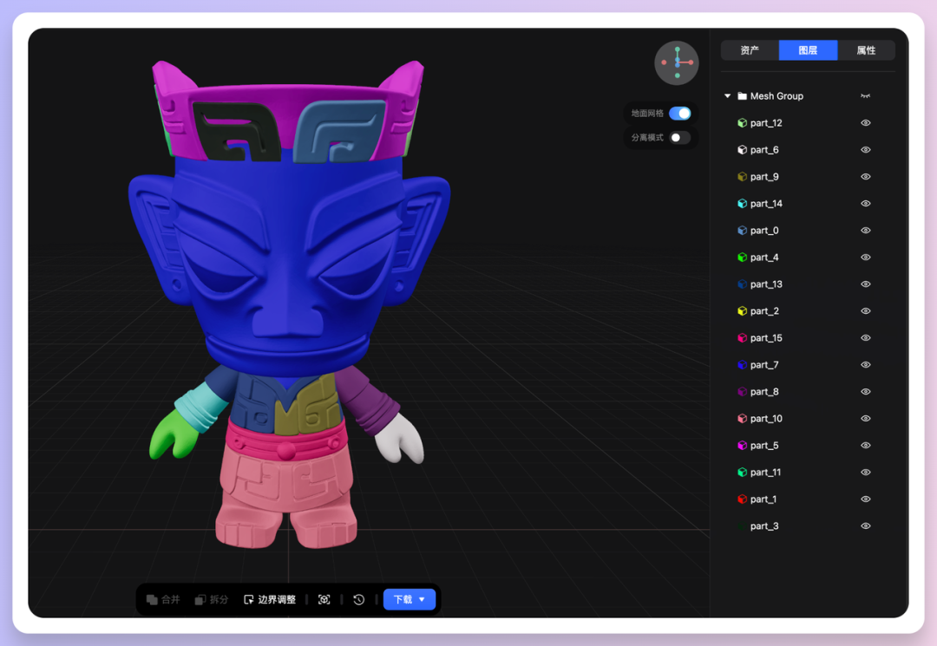Open the history icon in bottom toolbar
Viewport: 937px width, 646px height.
tap(359, 599)
